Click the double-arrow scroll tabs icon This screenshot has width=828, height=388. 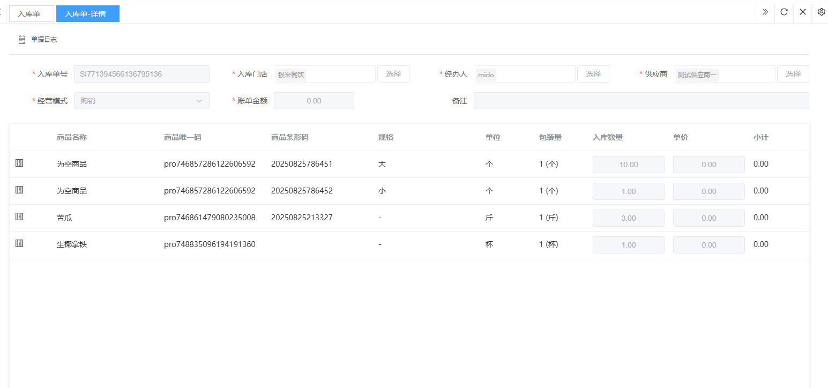click(765, 12)
